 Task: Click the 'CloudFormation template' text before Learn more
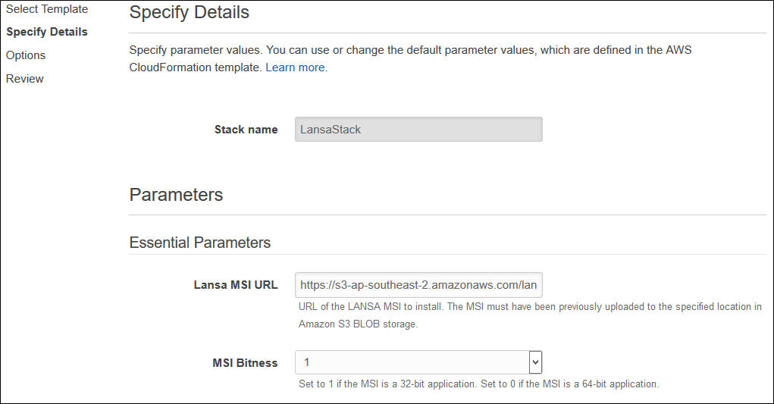tap(196, 67)
